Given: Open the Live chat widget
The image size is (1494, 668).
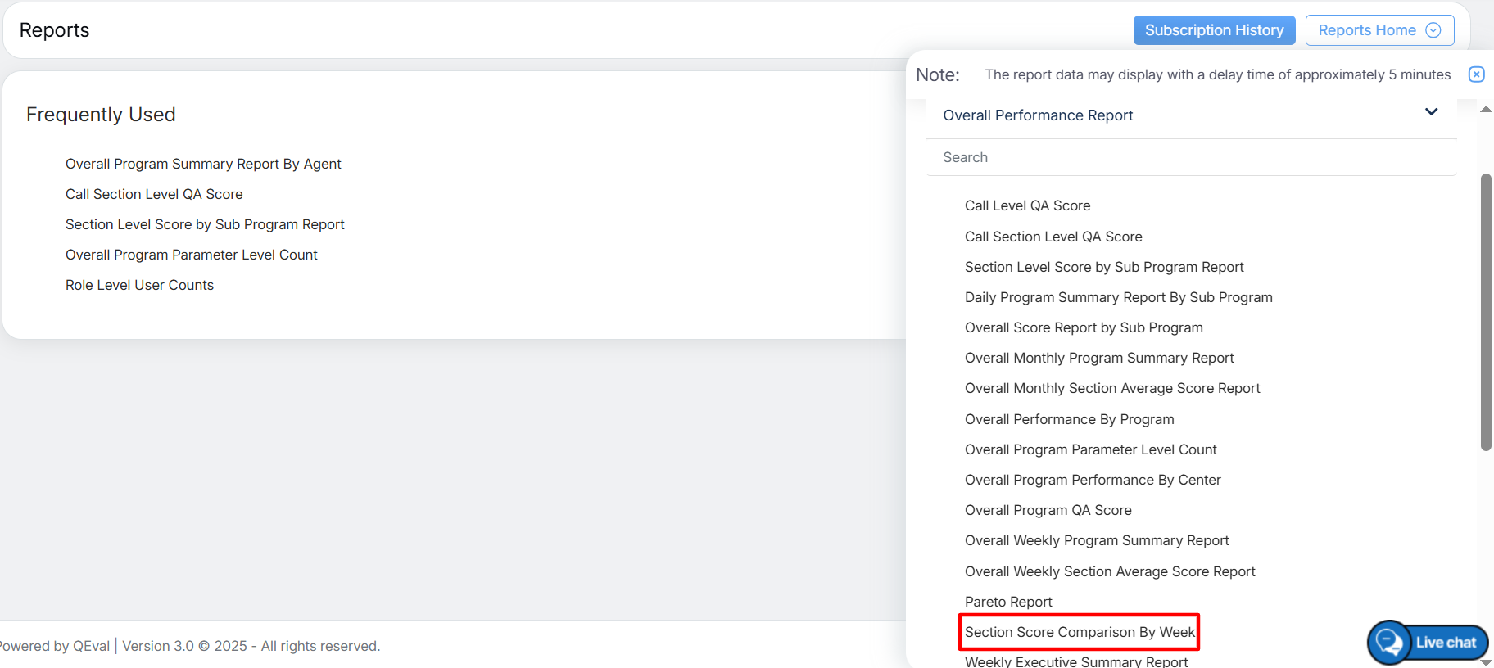Looking at the screenshot, I should [1428, 643].
